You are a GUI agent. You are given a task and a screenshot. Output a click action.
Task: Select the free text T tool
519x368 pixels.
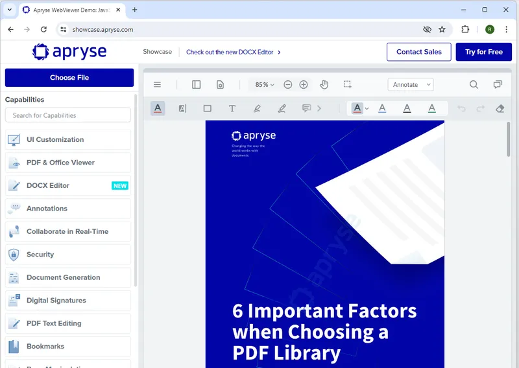click(x=232, y=108)
